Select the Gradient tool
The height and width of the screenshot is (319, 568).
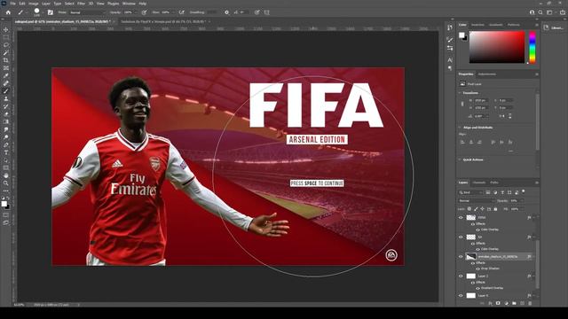point(6,121)
